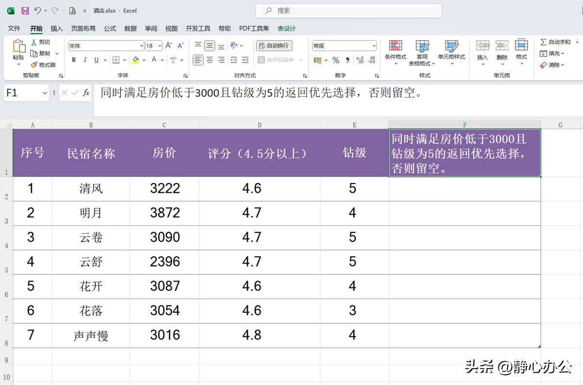Open the font size 18 dropdown
Screen dimensions: 583x385
(160, 46)
